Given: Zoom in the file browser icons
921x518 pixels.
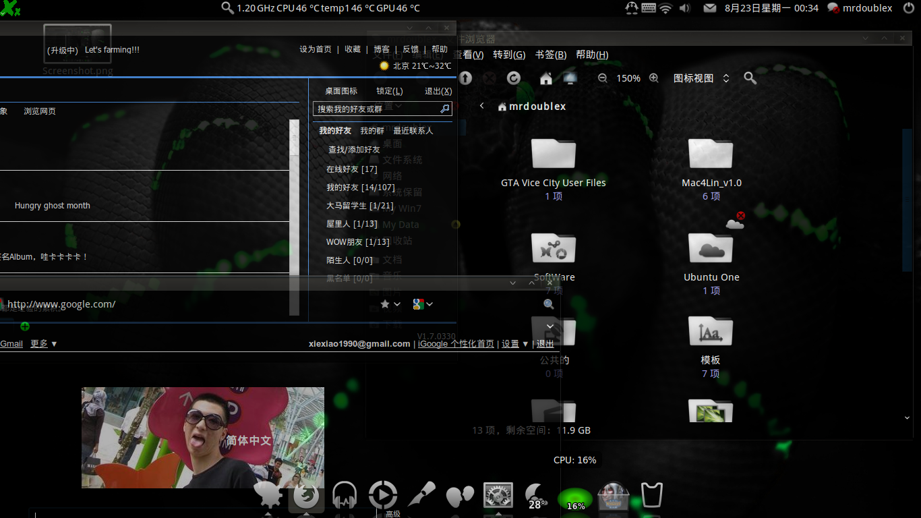Looking at the screenshot, I should pos(653,78).
